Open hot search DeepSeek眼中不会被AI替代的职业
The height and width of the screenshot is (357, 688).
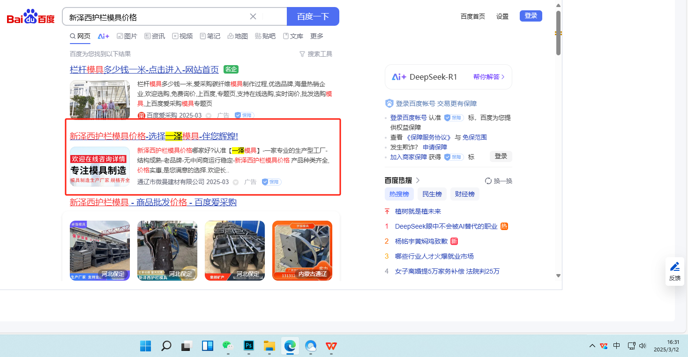click(446, 226)
